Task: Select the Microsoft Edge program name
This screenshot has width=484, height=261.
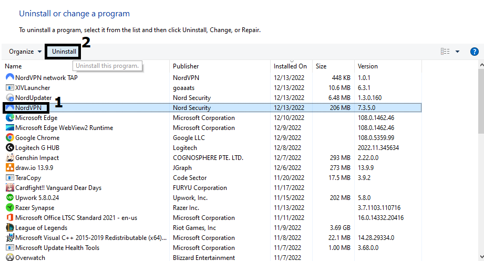Action: click(x=36, y=118)
